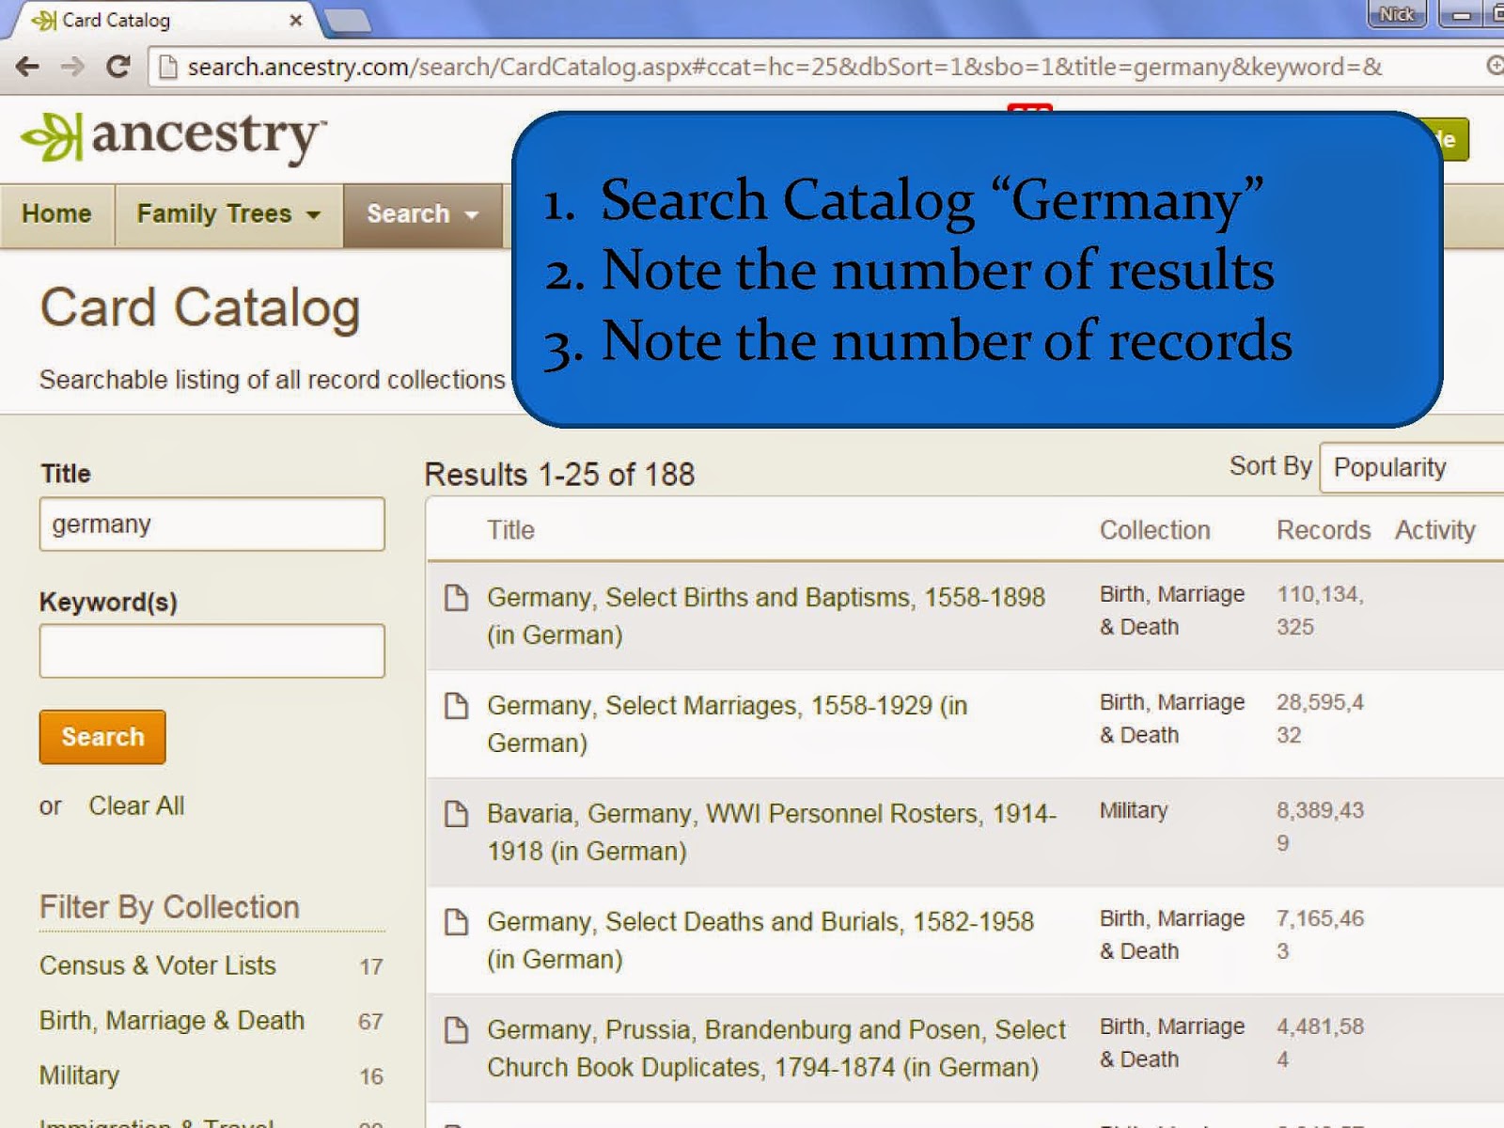Click the browser address bar URL

coord(785,67)
